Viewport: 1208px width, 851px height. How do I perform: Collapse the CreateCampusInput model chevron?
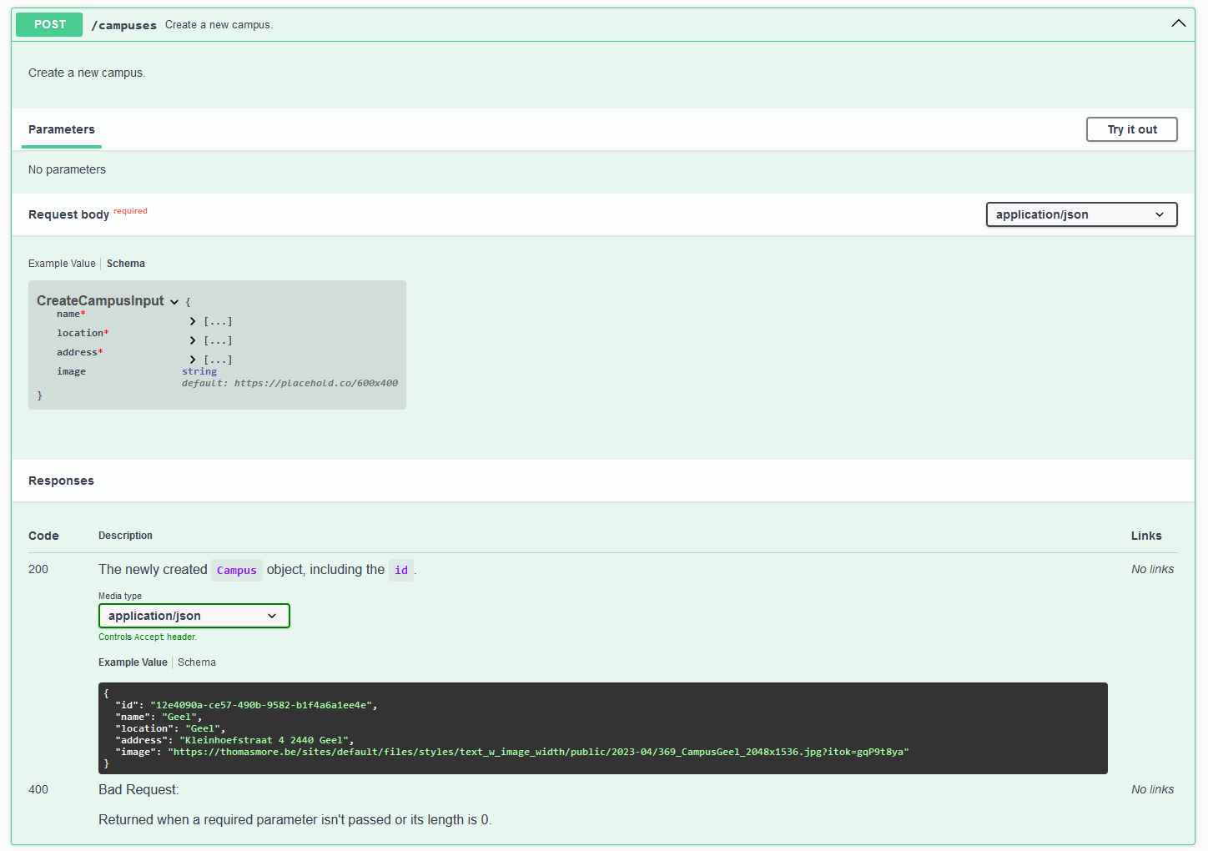point(174,302)
